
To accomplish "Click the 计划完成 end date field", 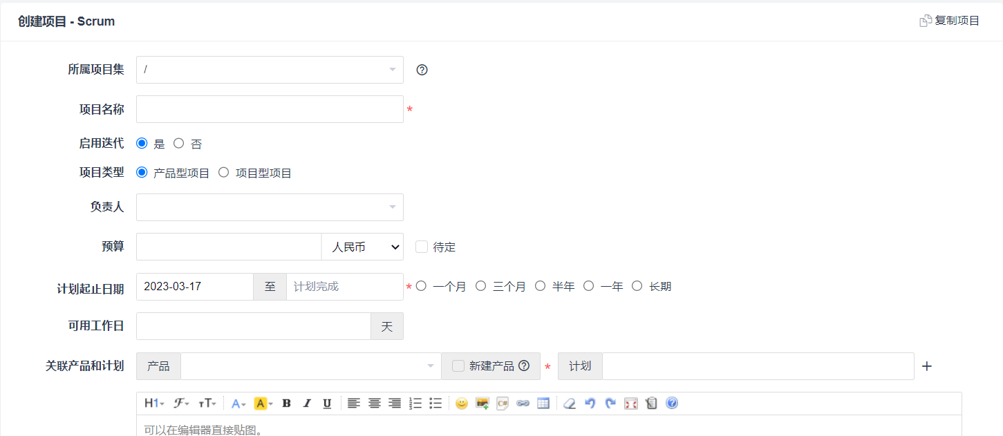I will (345, 287).
